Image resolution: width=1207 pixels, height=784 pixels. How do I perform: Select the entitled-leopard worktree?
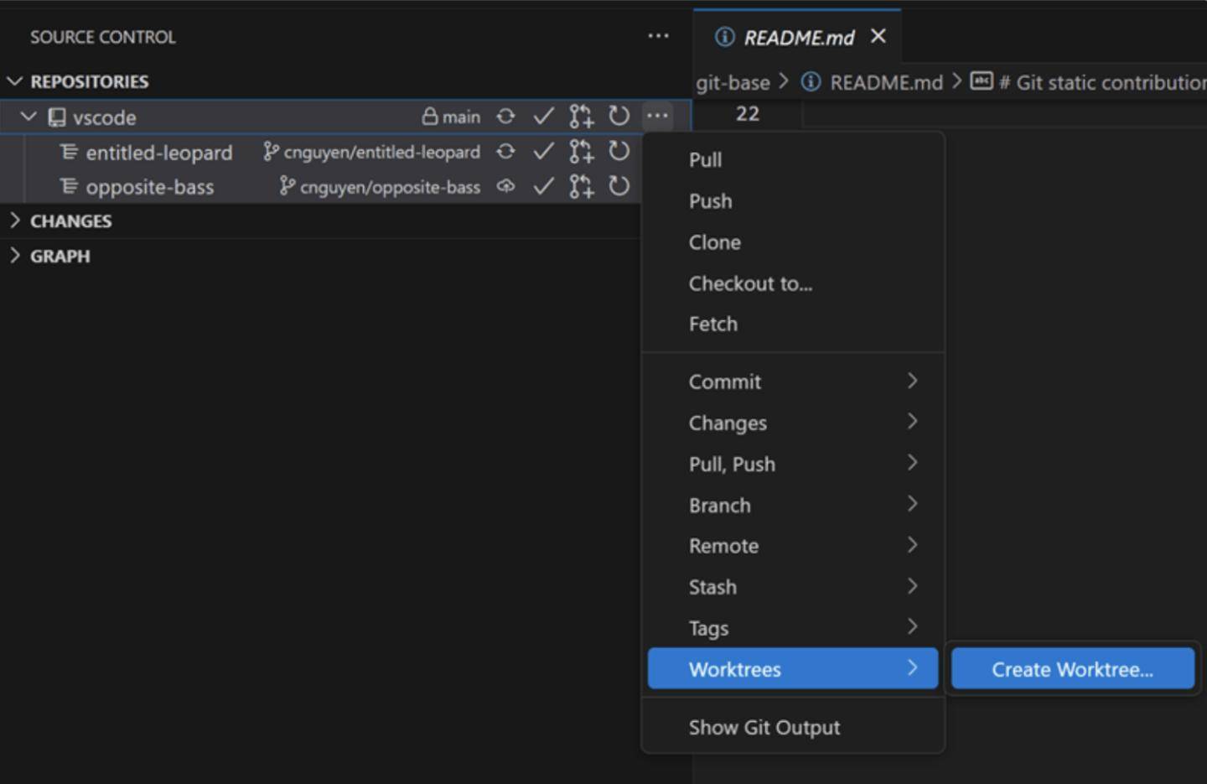(x=158, y=153)
